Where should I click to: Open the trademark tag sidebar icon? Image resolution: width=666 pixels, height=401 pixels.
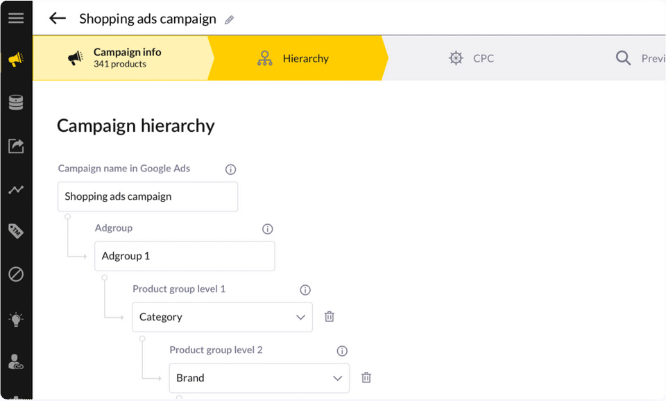(x=16, y=231)
